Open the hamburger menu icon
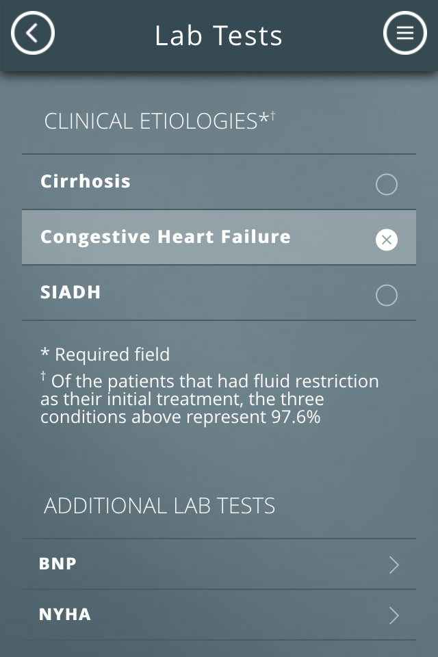This screenshot has width=438, height=657. (404, 33)
